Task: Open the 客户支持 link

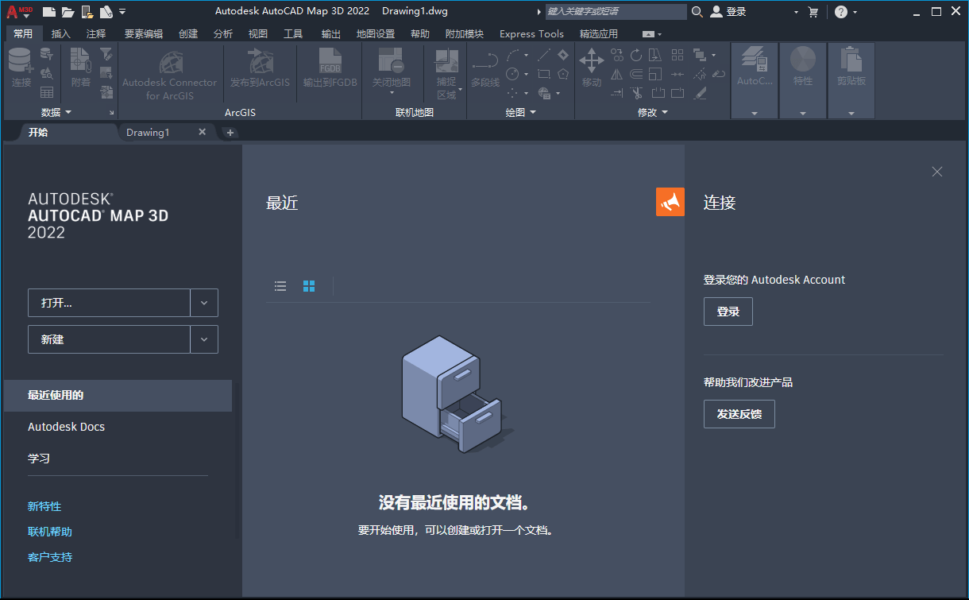Action: click(x=50, y=557)
